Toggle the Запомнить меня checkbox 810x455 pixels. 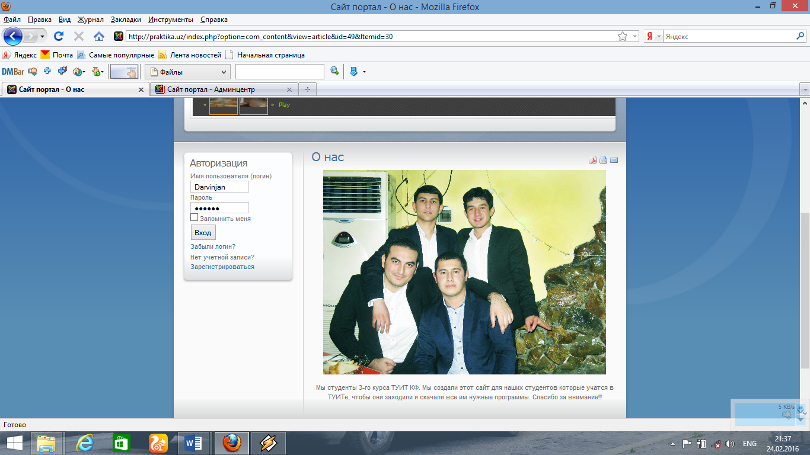(x=194, y=217)
